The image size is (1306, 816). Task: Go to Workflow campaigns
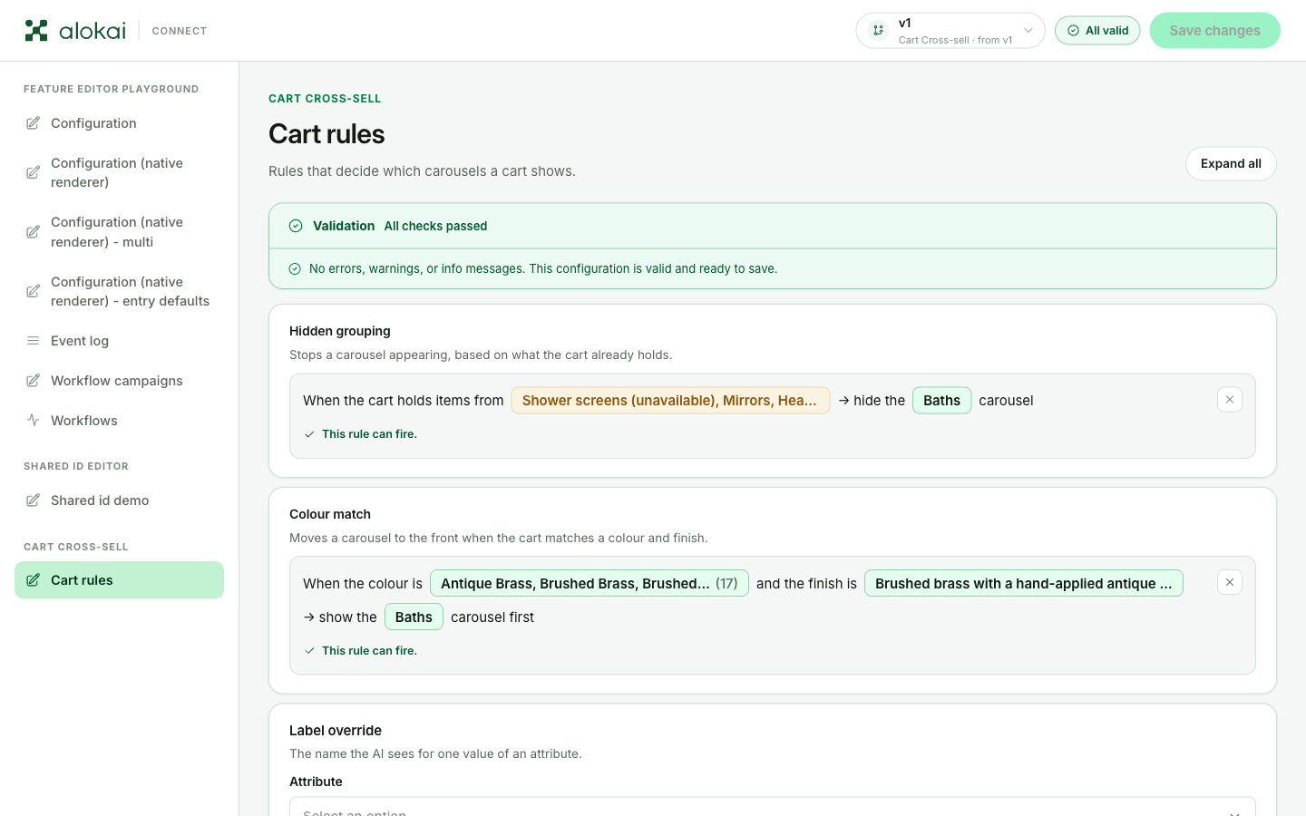[x=119, y=381]
